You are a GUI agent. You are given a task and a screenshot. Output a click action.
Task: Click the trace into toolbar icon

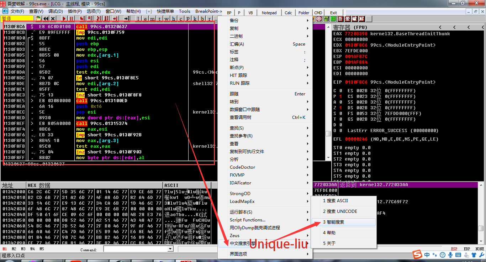[x=99, y=19]
